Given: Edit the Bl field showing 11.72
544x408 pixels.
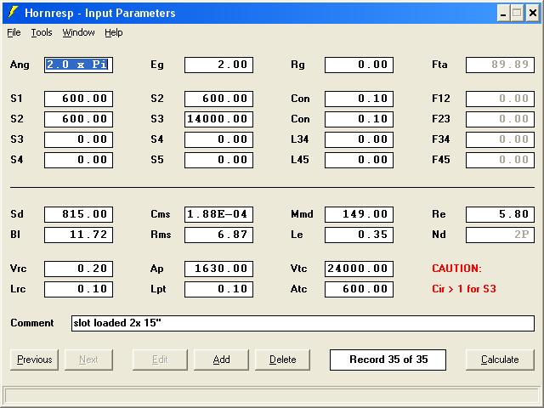Looking at the screenshot, I should click(x=78, y=235).
